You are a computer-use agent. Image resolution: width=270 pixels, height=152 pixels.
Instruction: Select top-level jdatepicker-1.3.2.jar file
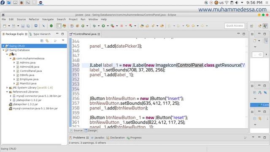pyautogui.click(x=25, y=104)
